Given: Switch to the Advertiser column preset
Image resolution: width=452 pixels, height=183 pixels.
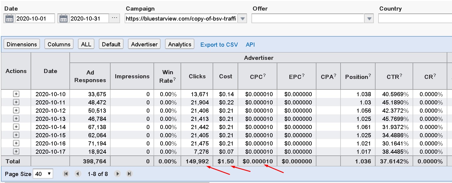Looking at the screenshot, I should click(144, 44).
